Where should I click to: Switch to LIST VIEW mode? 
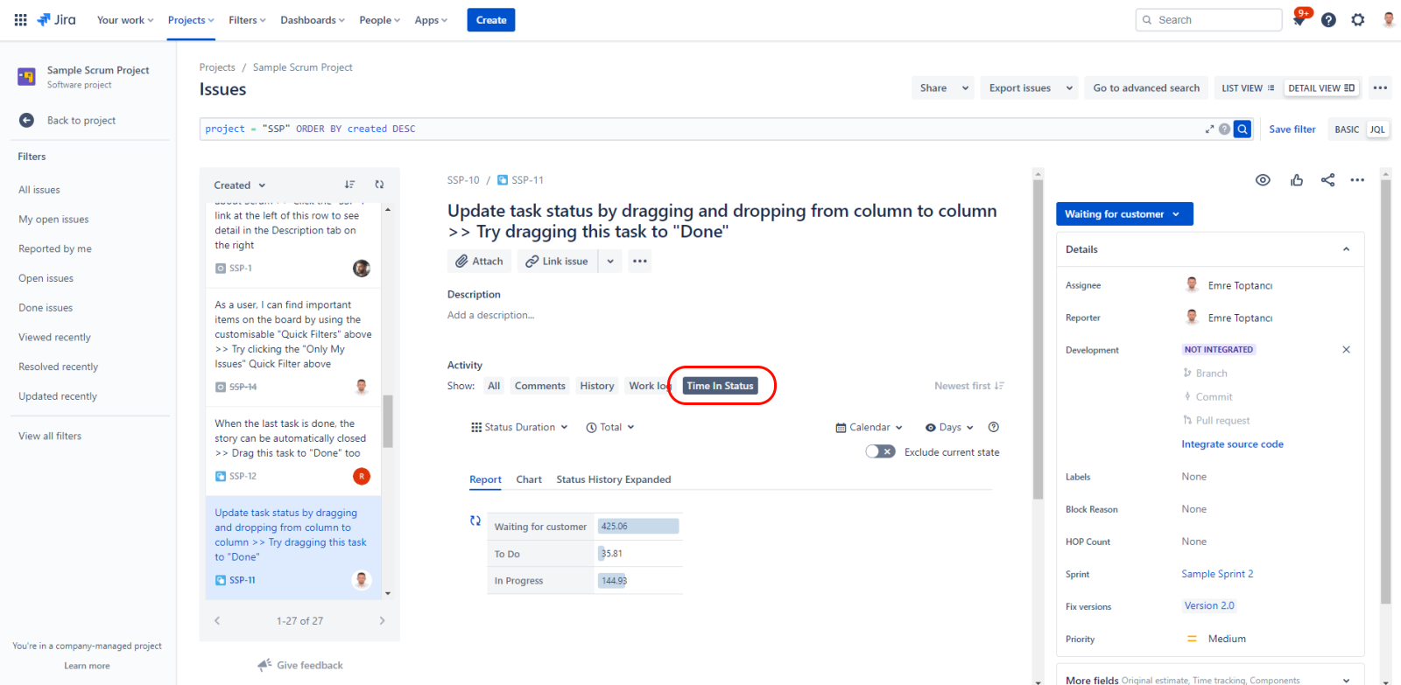pyautogui.click(x=1248, y=88)
